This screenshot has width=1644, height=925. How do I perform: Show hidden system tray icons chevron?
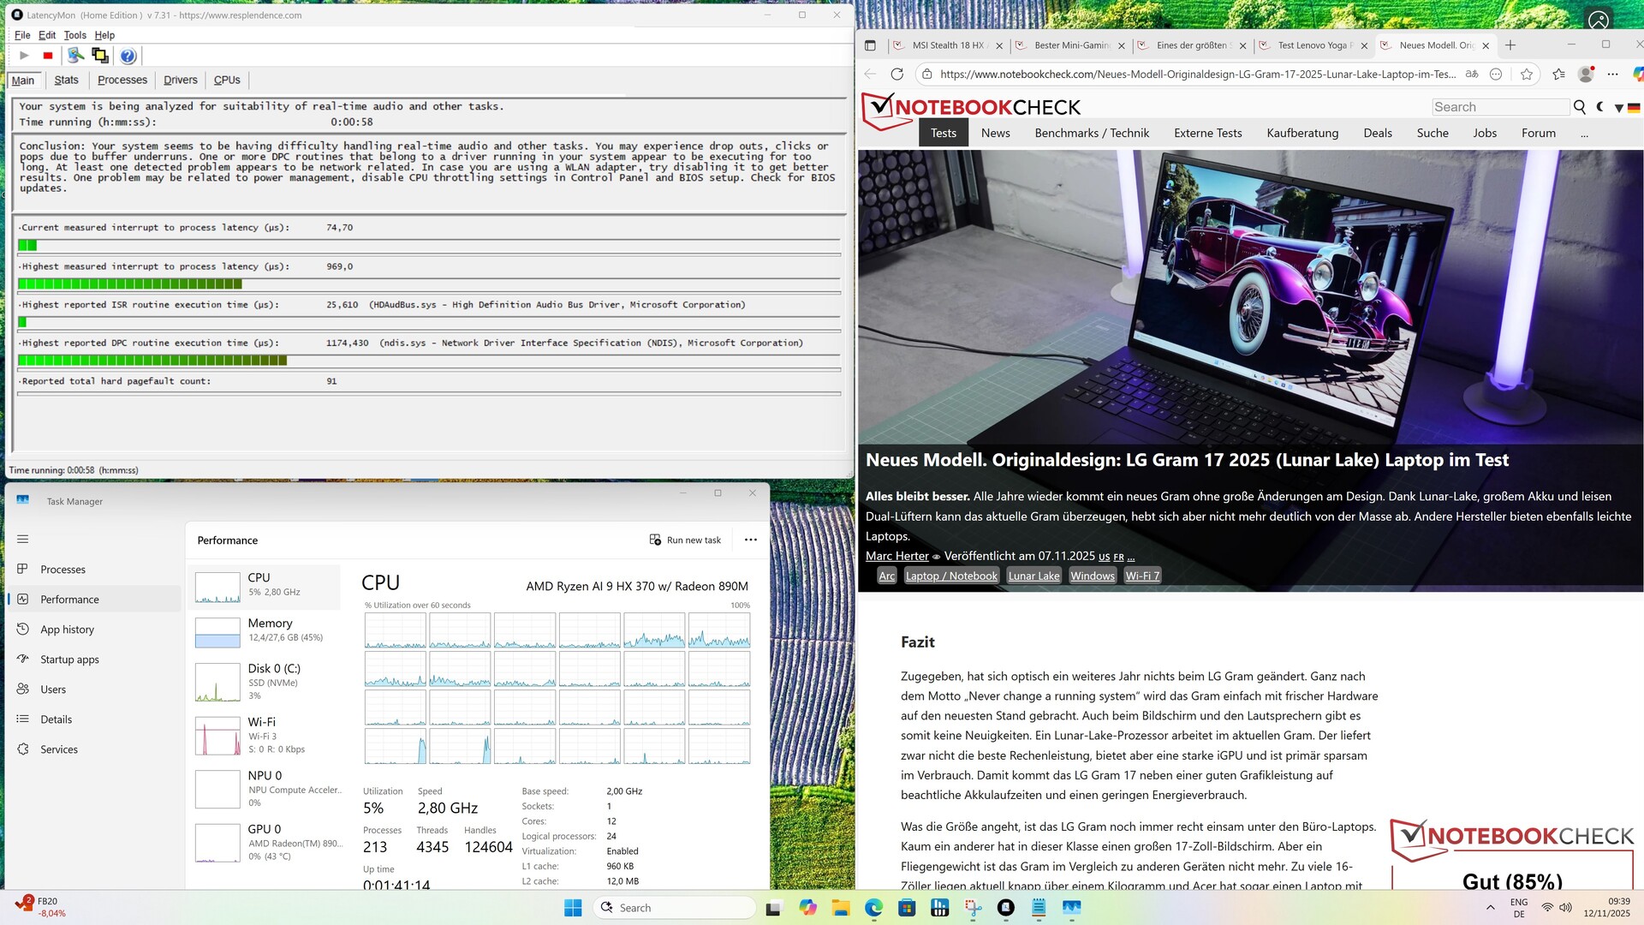pyautogui.click(x=1490, y=908)
